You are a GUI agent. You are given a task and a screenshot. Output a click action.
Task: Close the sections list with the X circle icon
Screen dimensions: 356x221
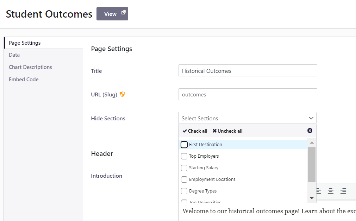(310, 131)
